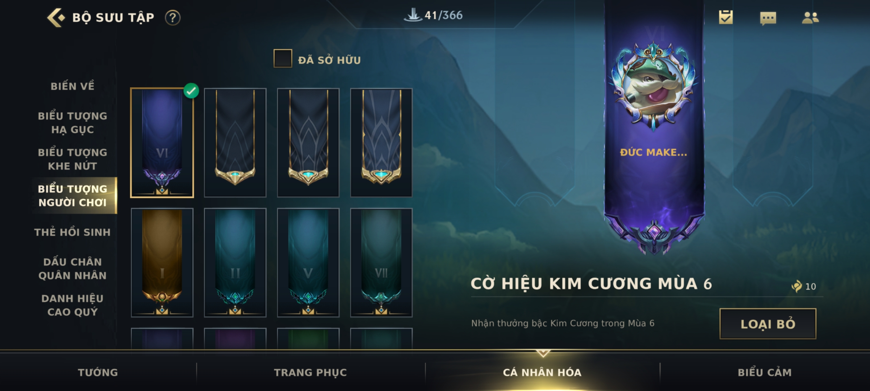Select the banner marked VI with checkmark
Viewport: 870px width, 391px height.
click(x=162, y=143)
